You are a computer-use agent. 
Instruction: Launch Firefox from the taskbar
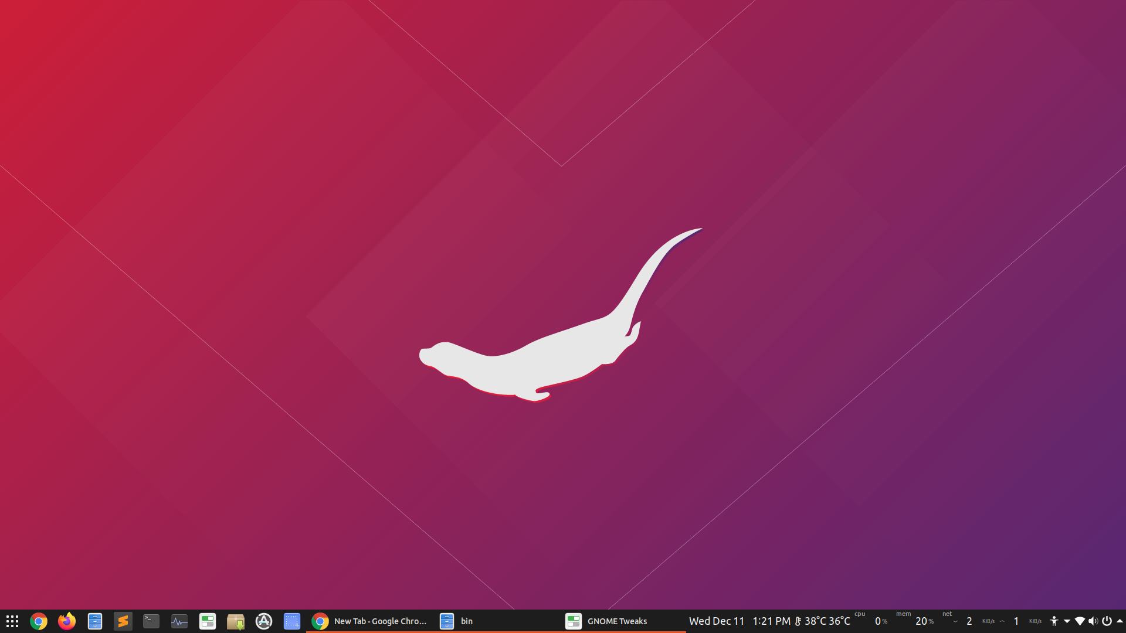pos(67,621)
